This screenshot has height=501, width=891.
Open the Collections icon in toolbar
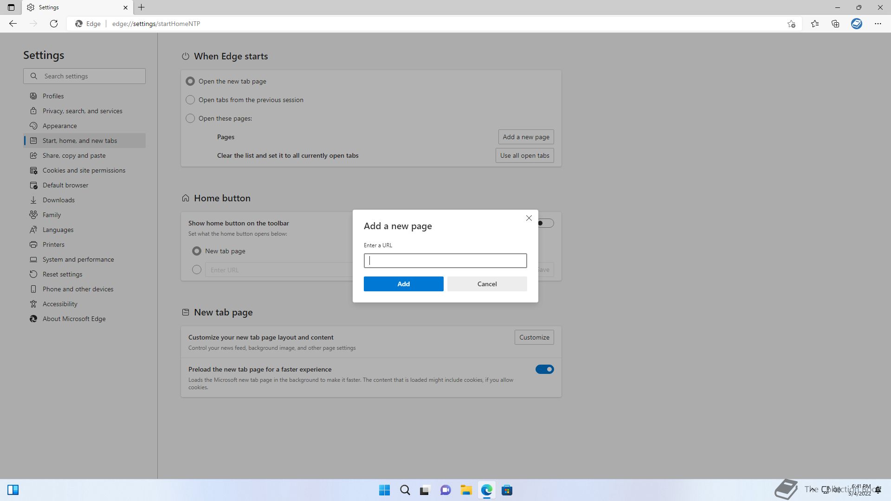point(835,24)
